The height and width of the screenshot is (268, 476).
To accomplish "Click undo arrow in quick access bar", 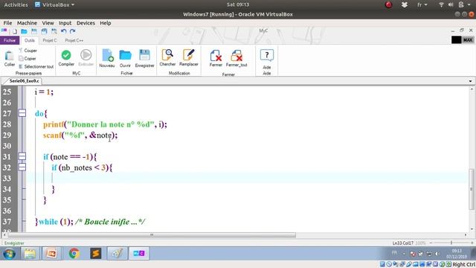I will 63,31.
